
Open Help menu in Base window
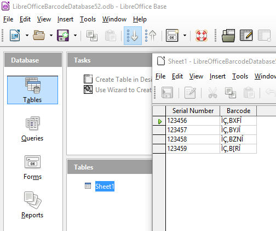(x=140, y=19)
